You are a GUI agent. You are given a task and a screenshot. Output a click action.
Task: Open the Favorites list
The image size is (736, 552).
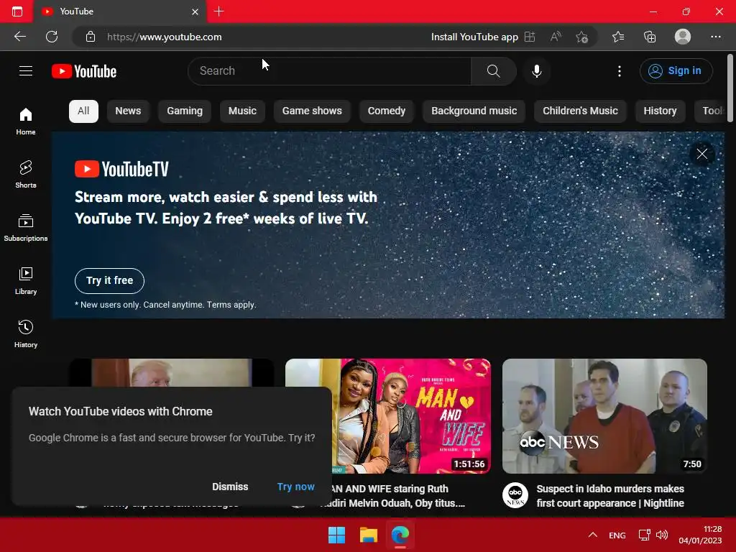point(617,37)
